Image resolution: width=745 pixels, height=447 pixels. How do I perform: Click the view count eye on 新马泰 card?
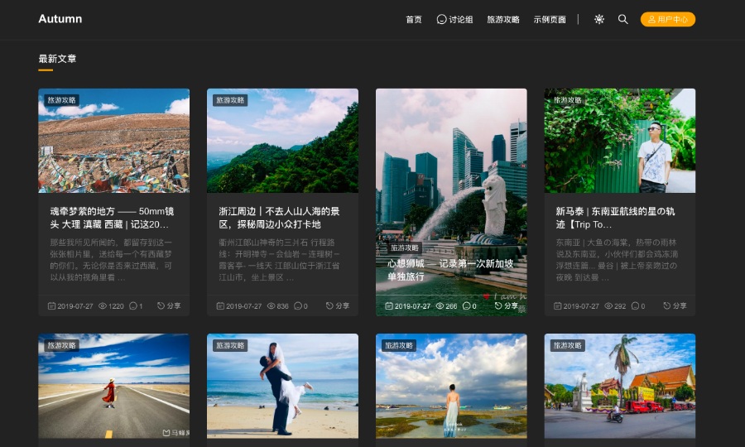coord(609,305)
